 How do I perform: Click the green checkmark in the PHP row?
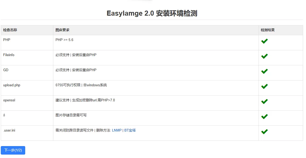pyautogui.click(x=264, y=41)
